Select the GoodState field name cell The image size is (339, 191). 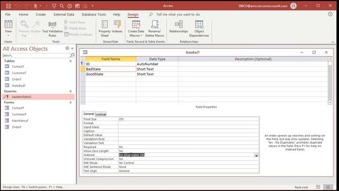click(111, 74)
